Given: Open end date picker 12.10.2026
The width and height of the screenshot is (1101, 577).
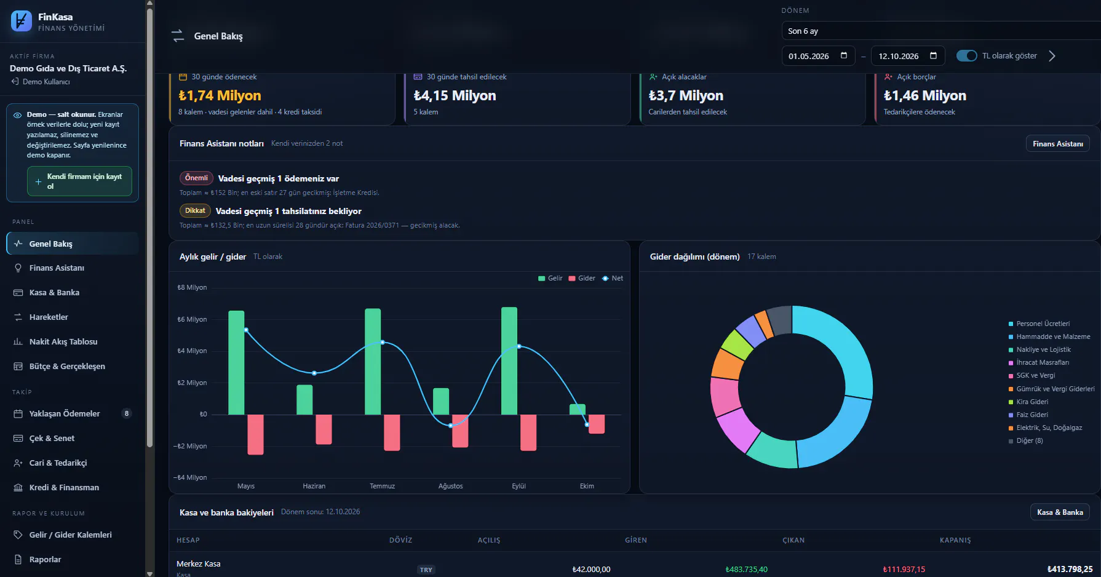Looking at the screenshot, I should coord(933,55).
